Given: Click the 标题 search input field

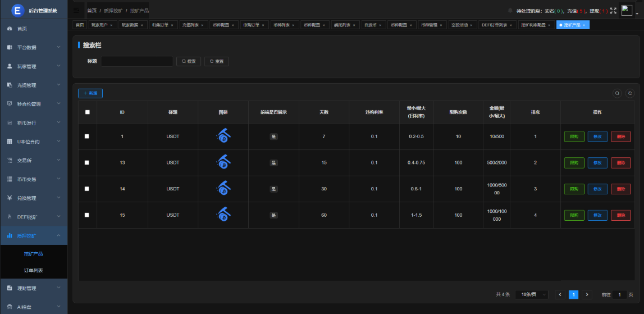Looking at the screenshot, I should [x=137, y=61].
